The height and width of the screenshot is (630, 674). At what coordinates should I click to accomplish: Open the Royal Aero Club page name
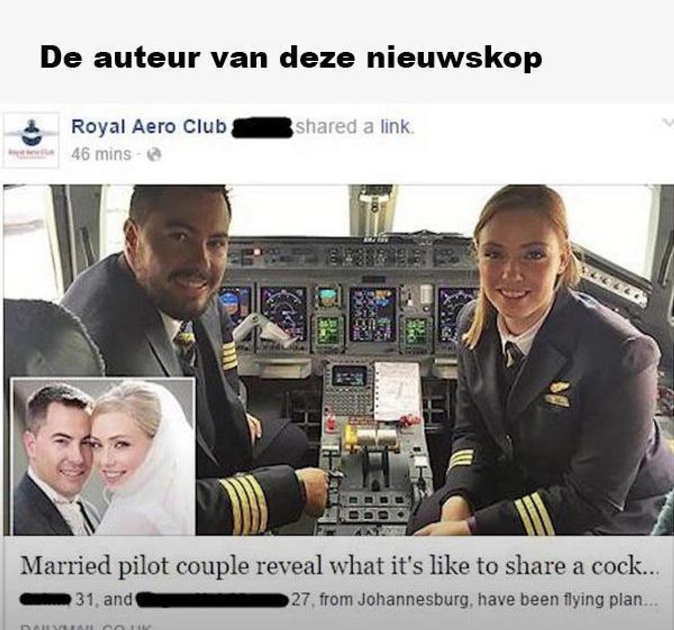(148, 127)
